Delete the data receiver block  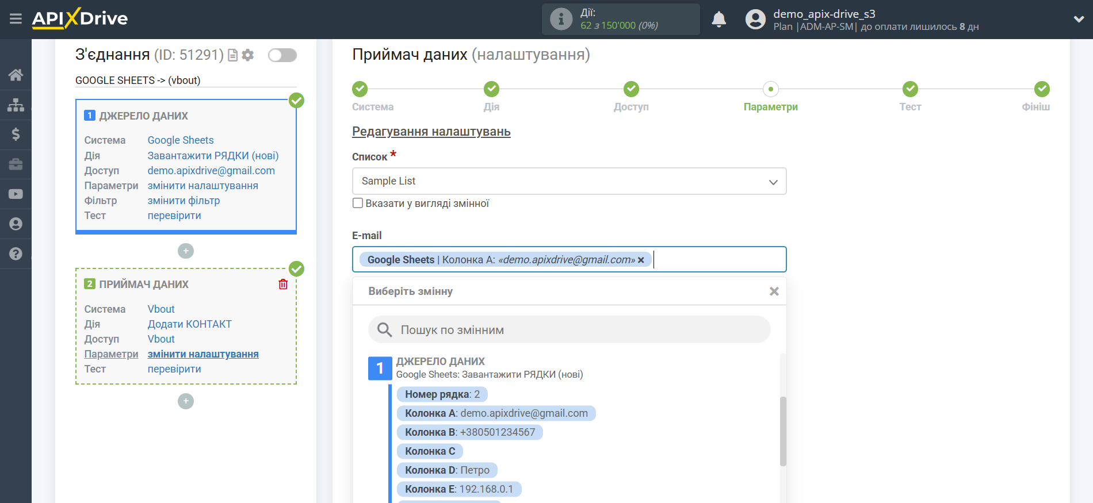(x=283, y=284)
